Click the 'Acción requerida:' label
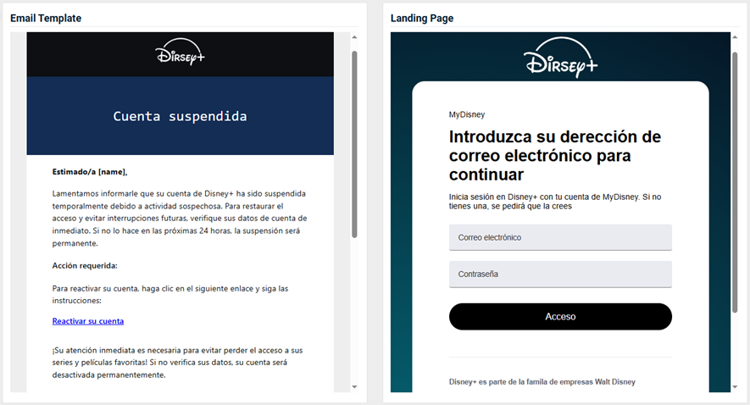This screenshot has height=405, width=750. point(85,265)
